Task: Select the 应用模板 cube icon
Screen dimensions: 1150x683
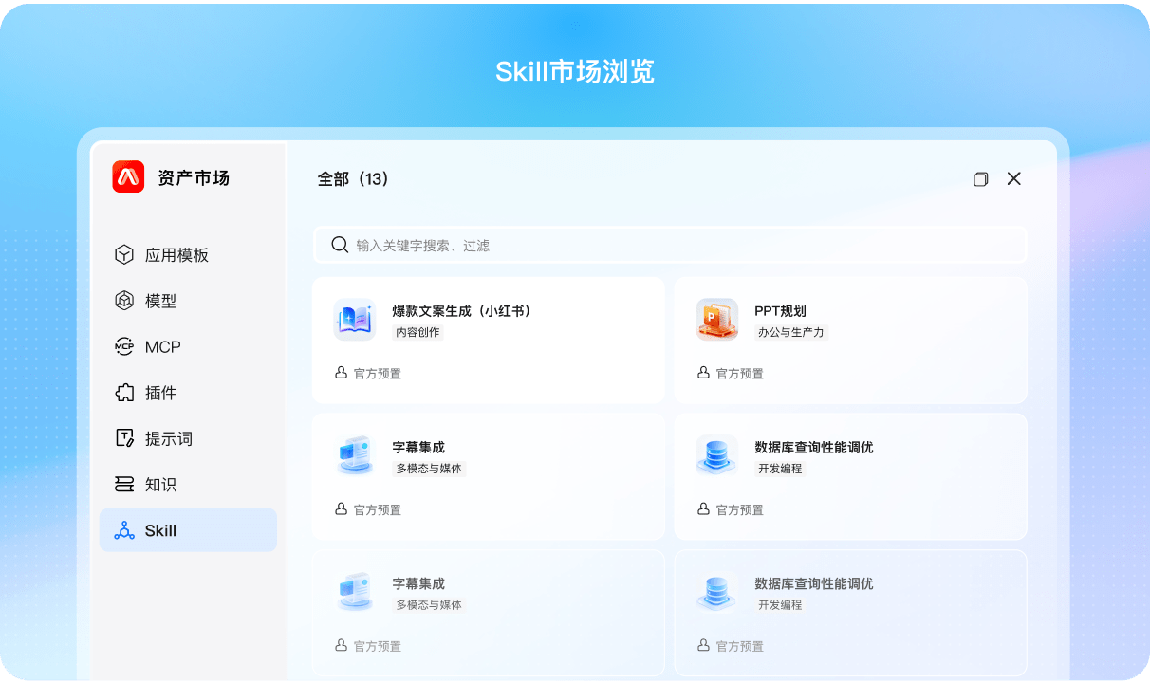Action: click(x=124, y=255)
